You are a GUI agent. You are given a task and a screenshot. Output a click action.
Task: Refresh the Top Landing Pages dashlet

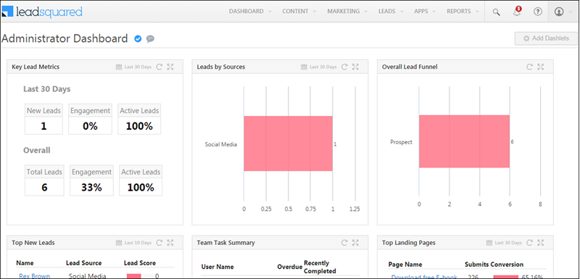[x=530, y=243]
